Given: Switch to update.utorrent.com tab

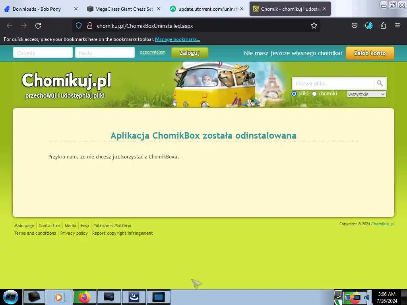Looking at the screenshot, I should tap(207, 9).
